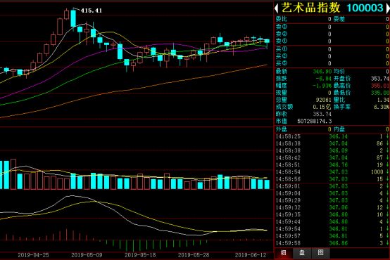Click the 换手率 value 6.30%

point(382,107)
